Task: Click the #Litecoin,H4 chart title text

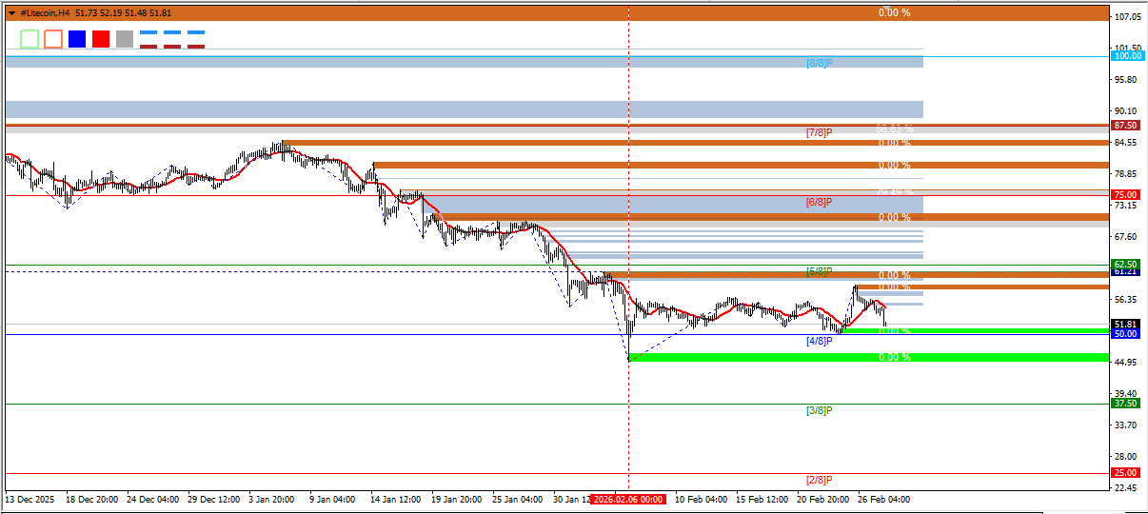Action: (44, 13)
